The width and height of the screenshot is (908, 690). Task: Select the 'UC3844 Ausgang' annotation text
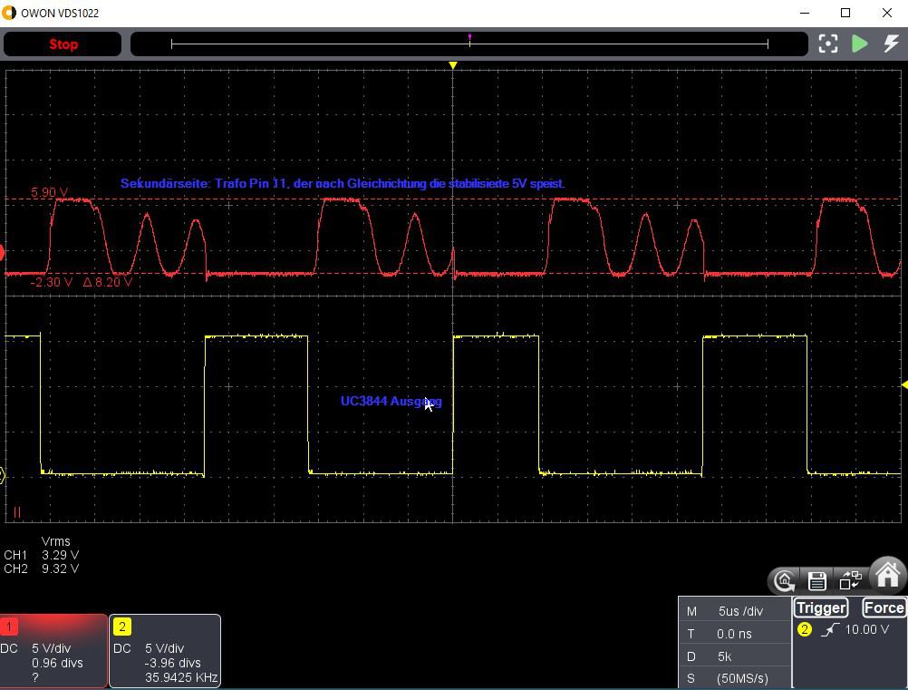coord(391,401)
